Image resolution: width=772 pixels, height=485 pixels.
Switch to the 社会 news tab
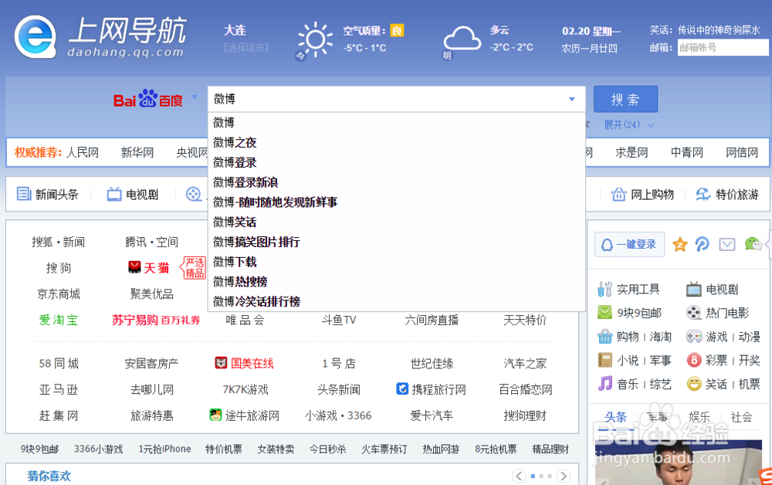tap(741, 417)
